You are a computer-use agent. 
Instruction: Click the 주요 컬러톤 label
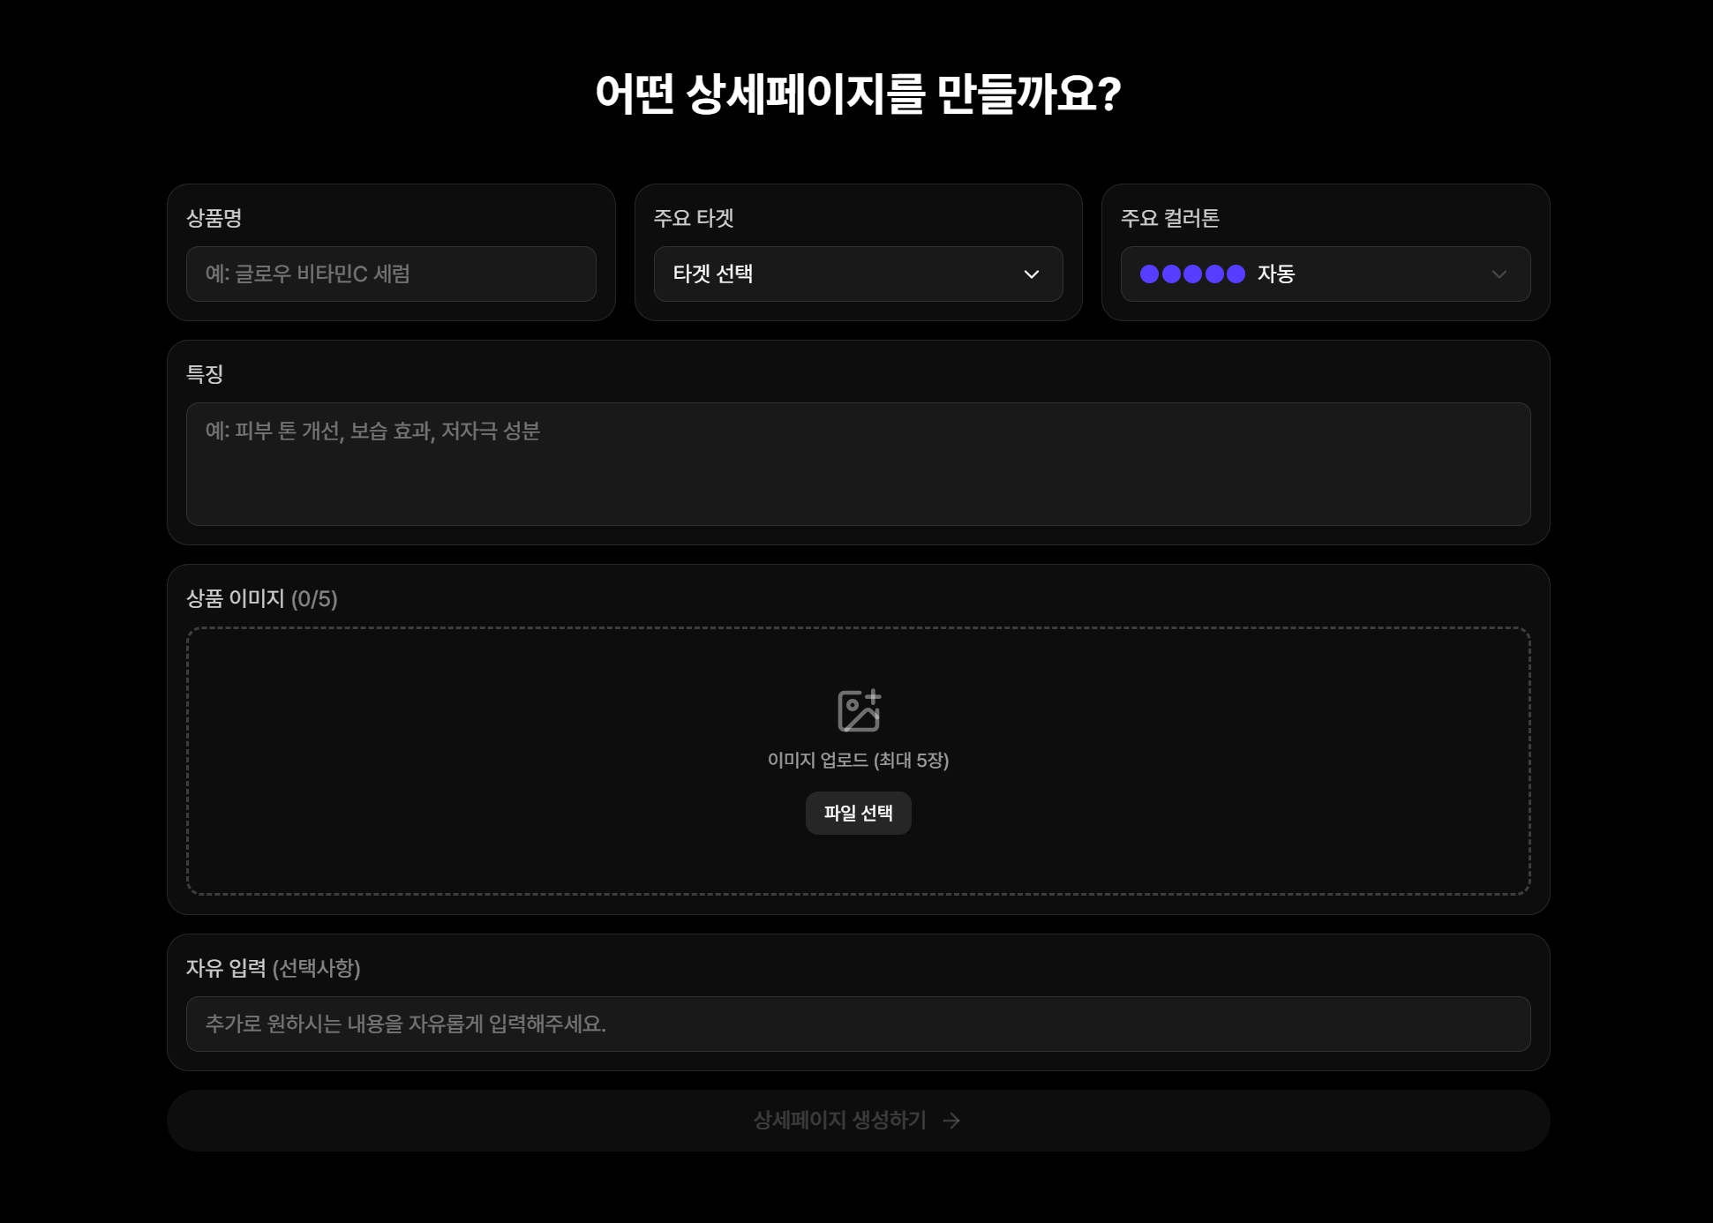[x=1169, y=218]
